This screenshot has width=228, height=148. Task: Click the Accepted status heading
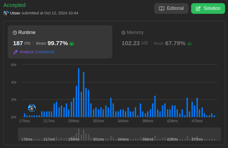pyautogui.click(x=15, y=5)
